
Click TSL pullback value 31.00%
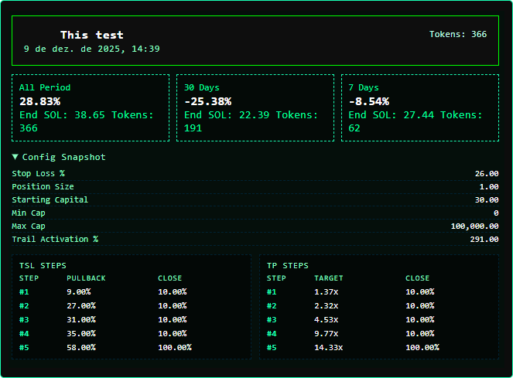pos(81,319)
